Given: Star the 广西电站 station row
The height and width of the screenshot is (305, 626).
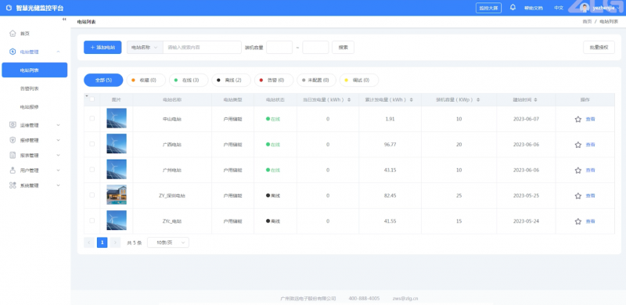Looking at the screenshot, I should 577,145.
